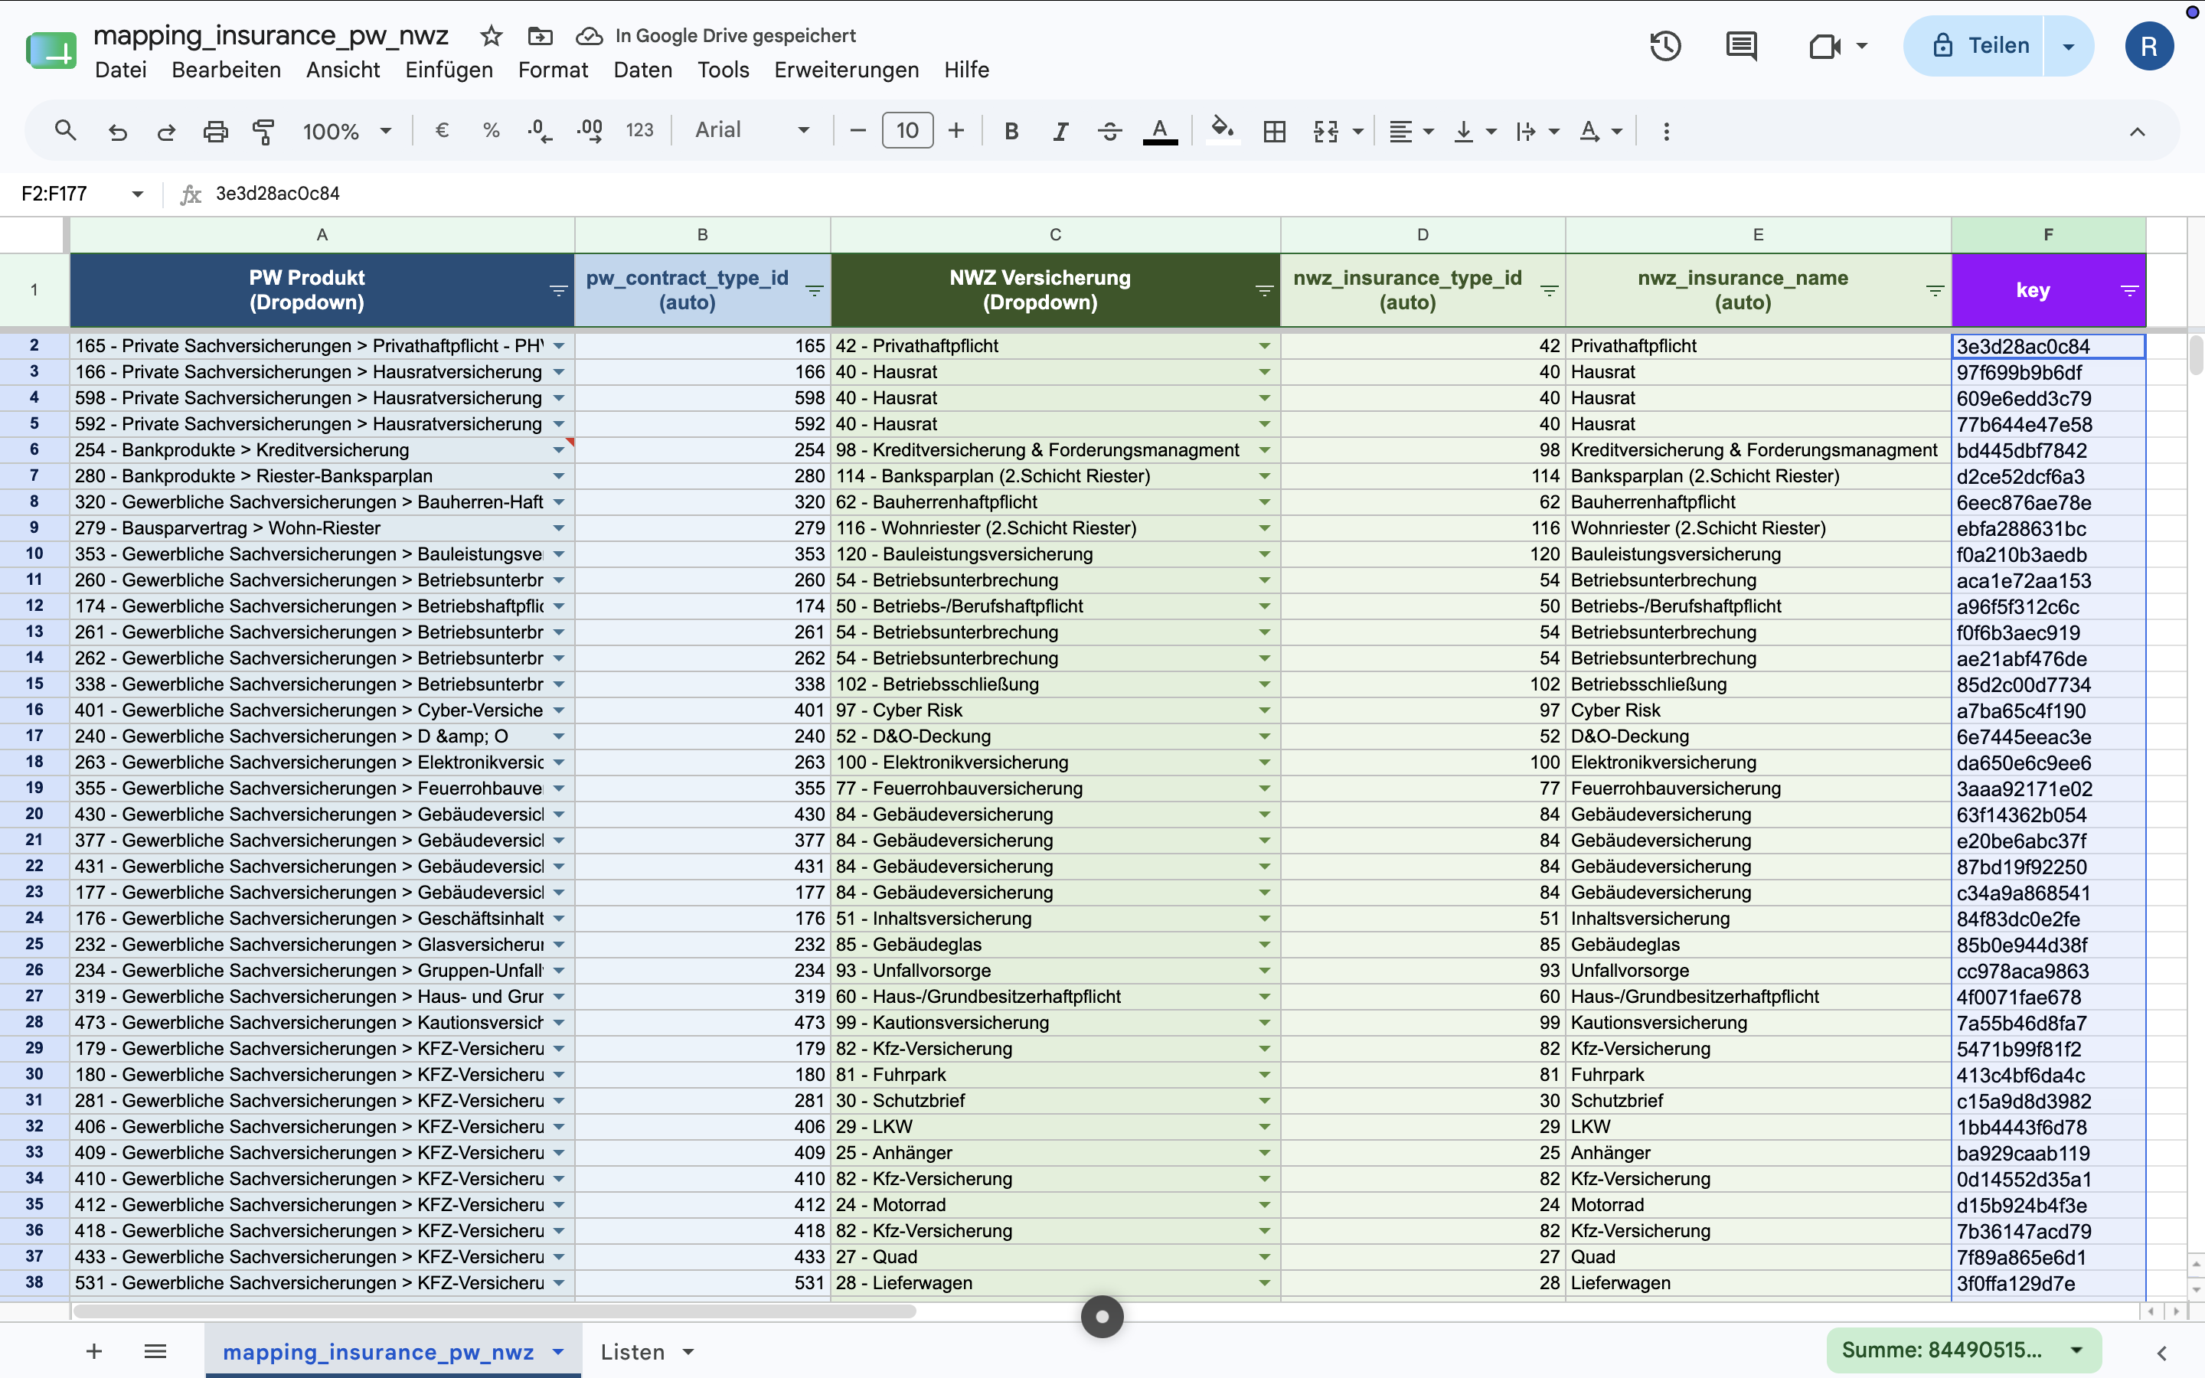Open the 100% zoom dropdown
Viewport: 2205px width, 1378px height.
pyautogui.click(x=346, y=131)
